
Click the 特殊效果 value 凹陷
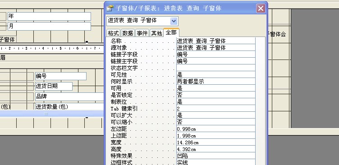216,156
